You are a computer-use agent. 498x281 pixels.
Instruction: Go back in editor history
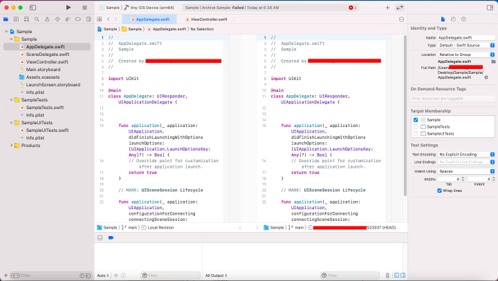point(109,19)
